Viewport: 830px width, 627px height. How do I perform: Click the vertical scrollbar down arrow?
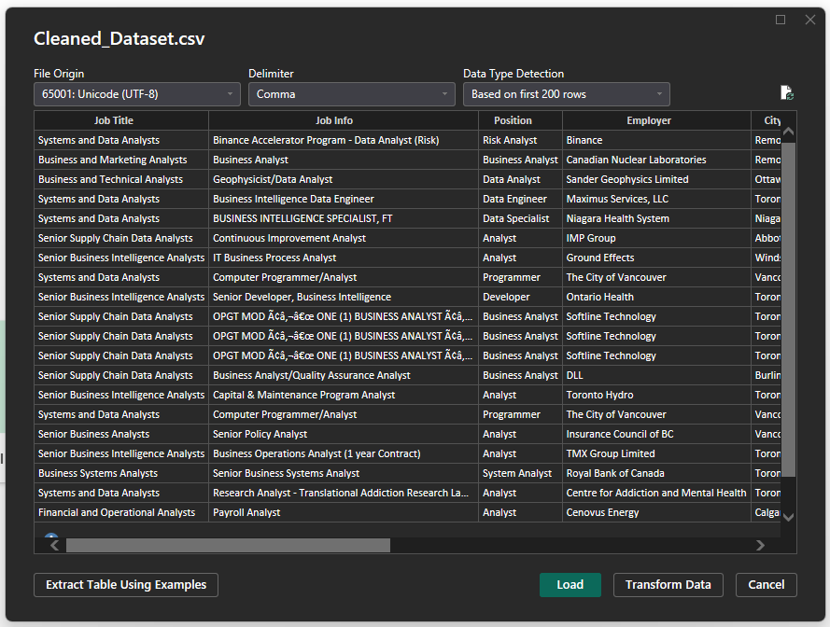[788, 517]
